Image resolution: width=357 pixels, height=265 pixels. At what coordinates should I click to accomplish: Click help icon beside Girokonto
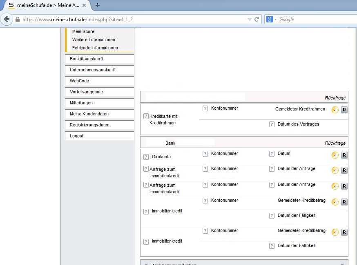(146, 157)
